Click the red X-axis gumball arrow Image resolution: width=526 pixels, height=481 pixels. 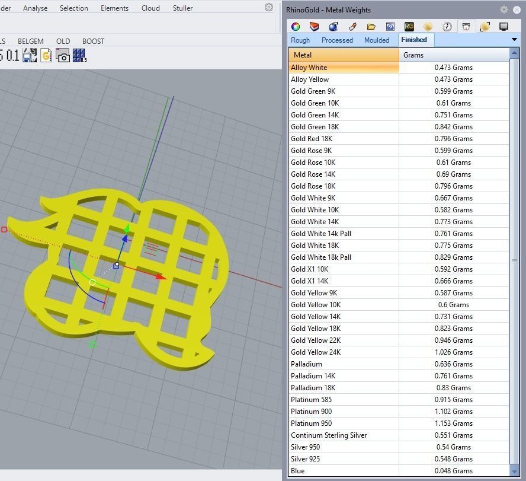161,277
